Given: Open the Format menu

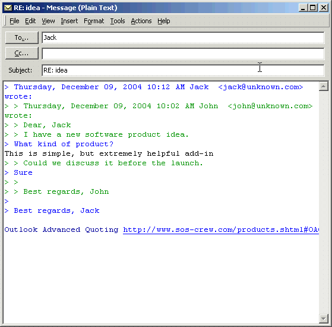Looking at the screenshot, I should [94, 21].
